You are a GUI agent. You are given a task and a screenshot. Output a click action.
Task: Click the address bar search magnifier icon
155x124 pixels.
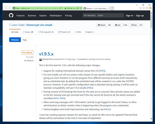coord(61,8)
